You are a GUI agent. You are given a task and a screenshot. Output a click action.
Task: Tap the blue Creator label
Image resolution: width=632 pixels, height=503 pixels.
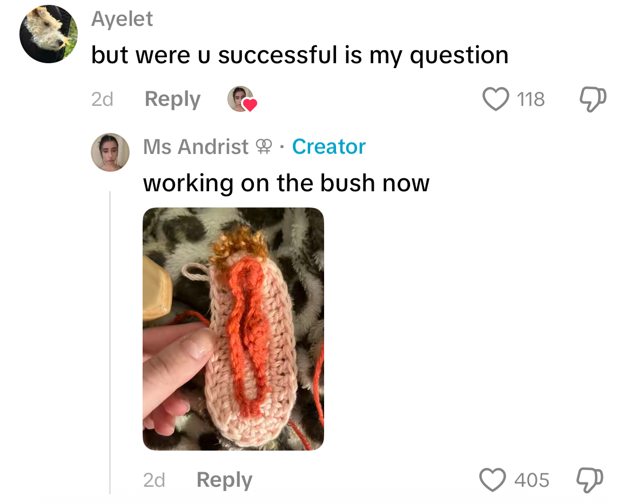click(329, 147)
